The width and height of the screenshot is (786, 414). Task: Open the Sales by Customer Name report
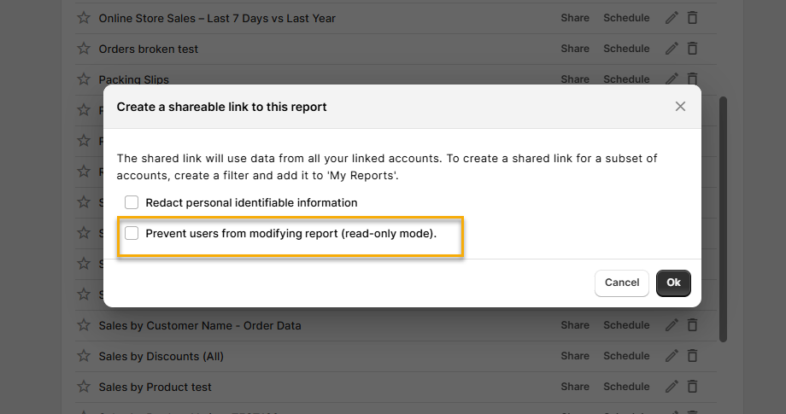(199, 325)
